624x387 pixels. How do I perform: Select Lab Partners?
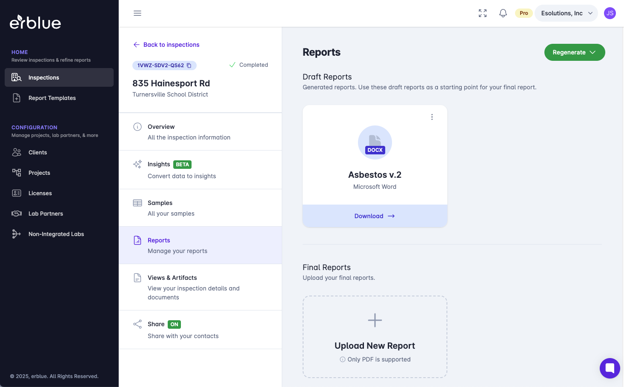[59, 213]
